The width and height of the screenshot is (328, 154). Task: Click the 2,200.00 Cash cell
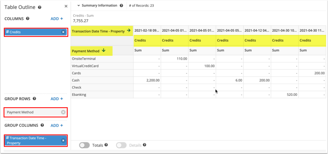pos(152,80)
